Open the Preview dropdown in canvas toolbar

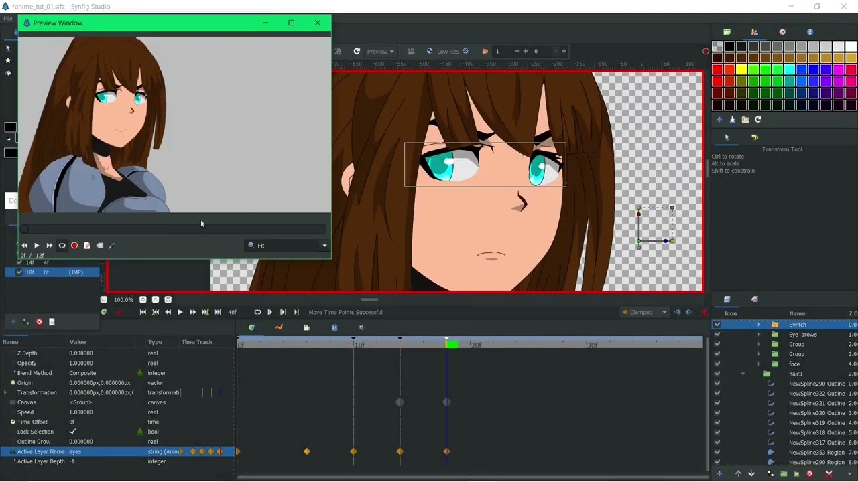click(x=380, y=51)
